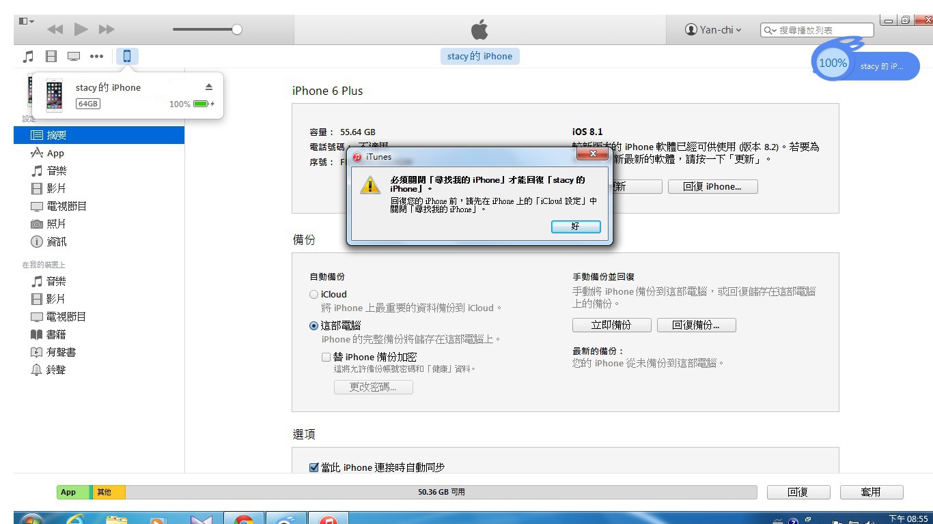This screenshot has height=524, width=933.
Task: Eject stacy 的 iPhone with eject icon
Action: click(x=209, y=87)
